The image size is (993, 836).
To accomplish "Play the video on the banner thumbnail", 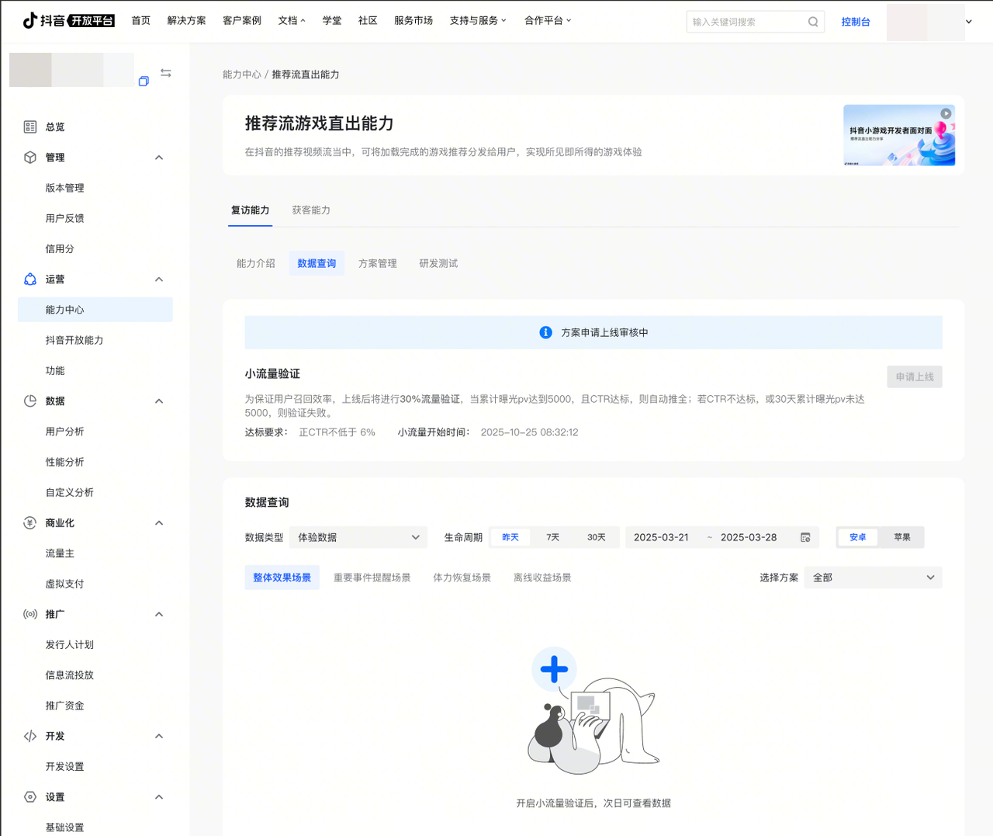I will point(946,114).
